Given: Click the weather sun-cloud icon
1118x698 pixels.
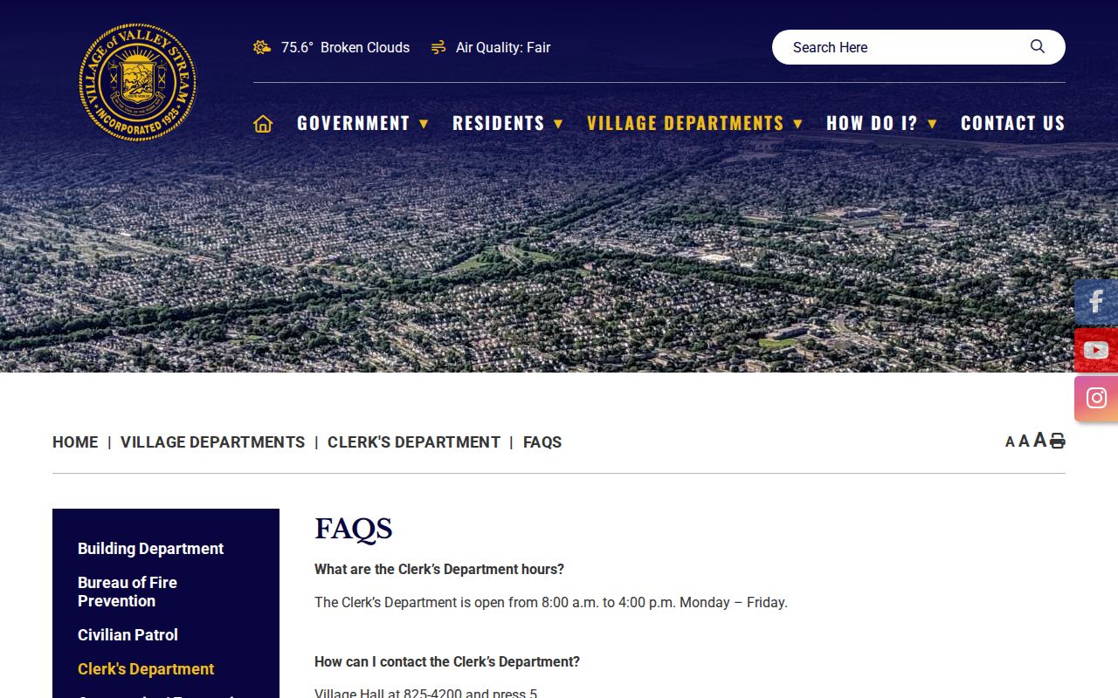Looking at the screenshot, I should tap(262, 47).
